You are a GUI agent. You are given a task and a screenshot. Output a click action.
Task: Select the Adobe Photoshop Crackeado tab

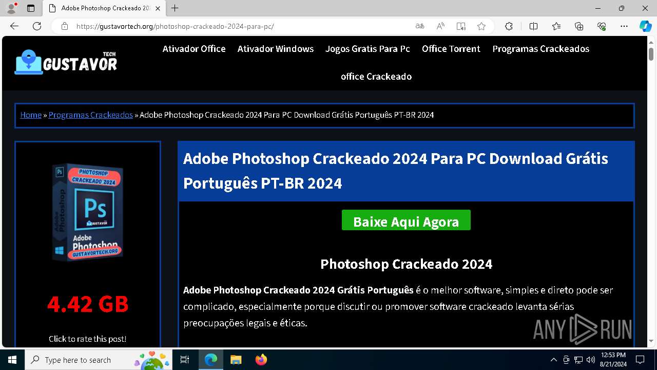click(104, 8)
